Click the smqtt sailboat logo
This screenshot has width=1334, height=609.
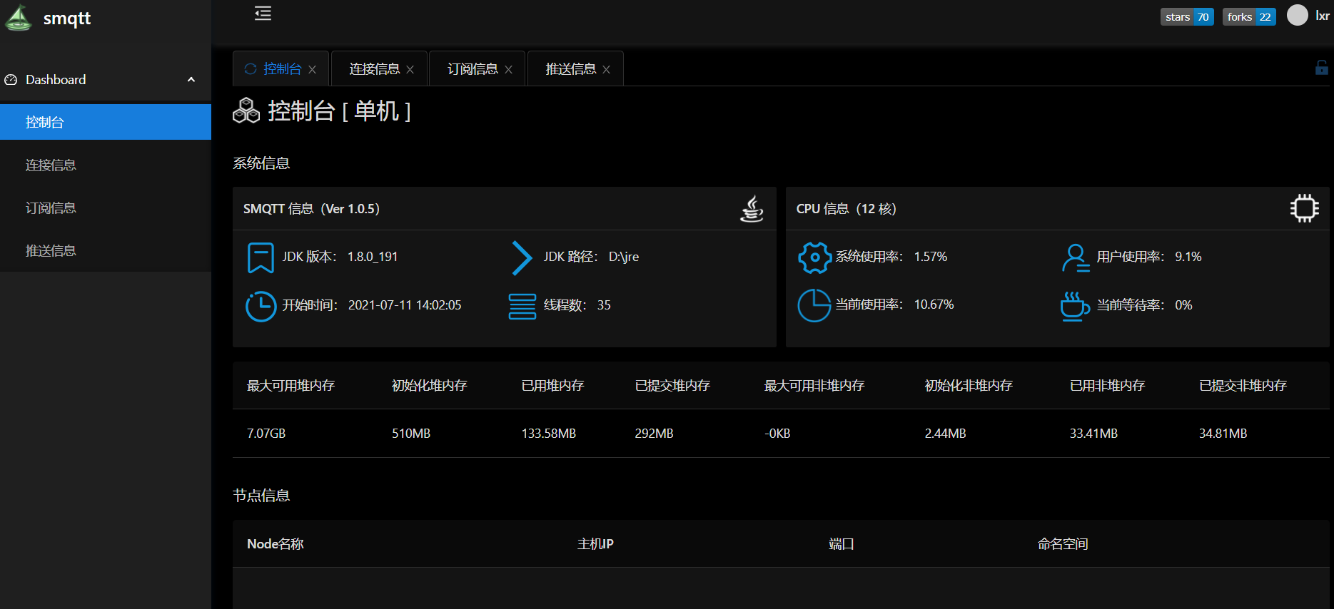coord(18,18)
